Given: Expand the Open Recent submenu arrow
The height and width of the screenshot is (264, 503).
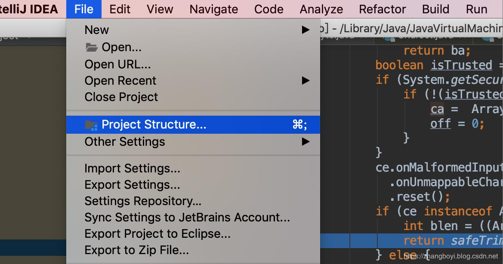Looking at the screenshot, I should 306,80.
